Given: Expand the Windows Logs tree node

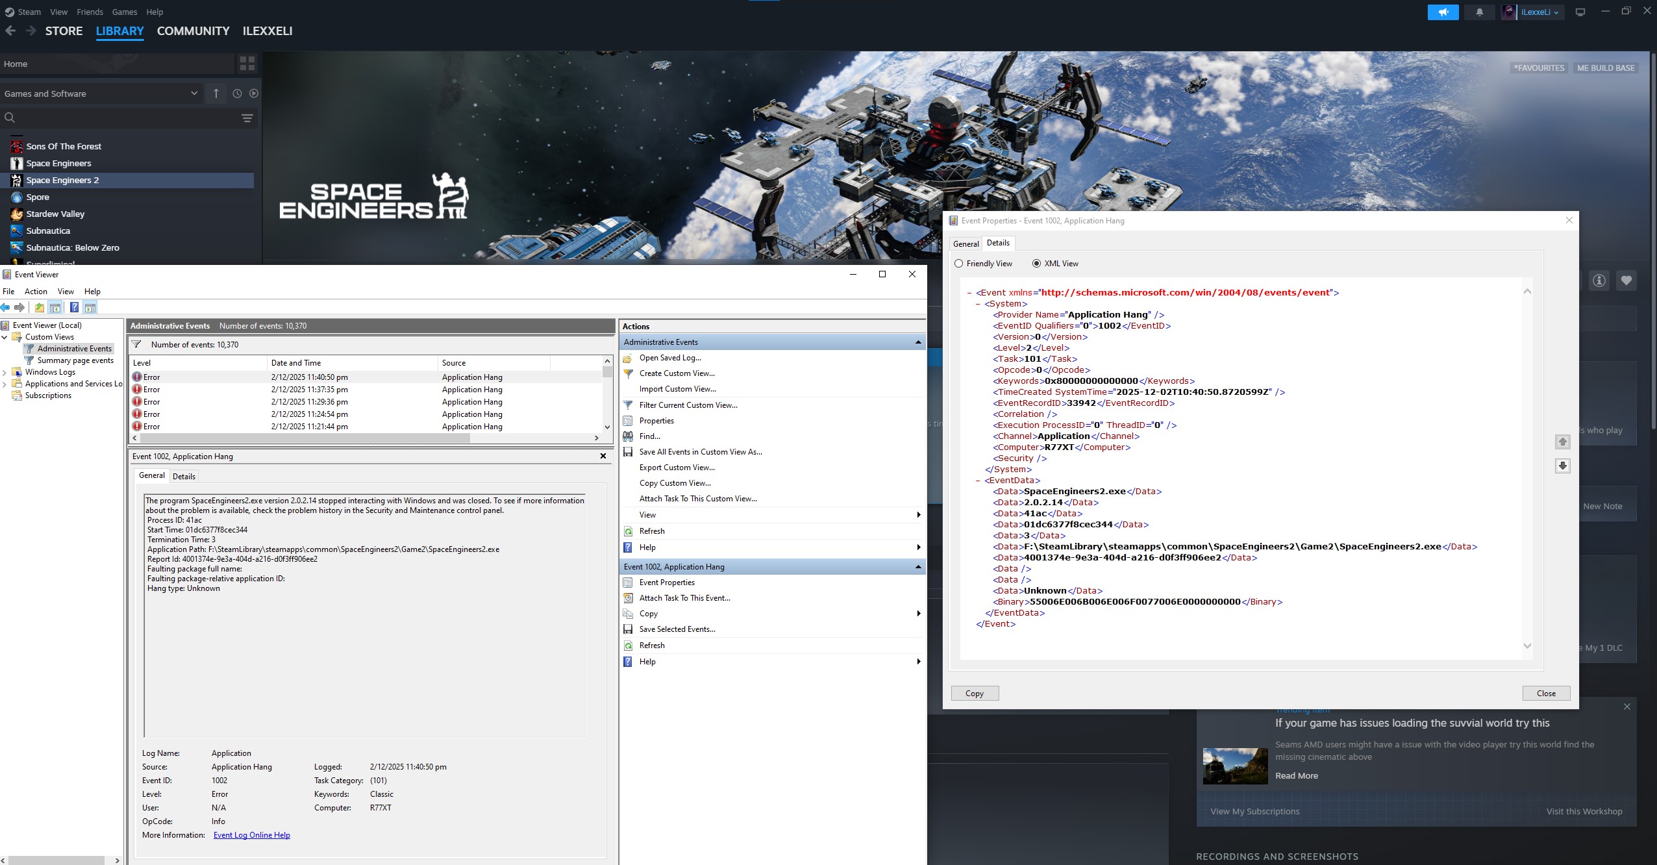Looking at the screenshot, I should point(5,372).
